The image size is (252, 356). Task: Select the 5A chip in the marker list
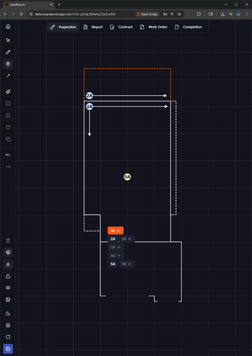113,264
